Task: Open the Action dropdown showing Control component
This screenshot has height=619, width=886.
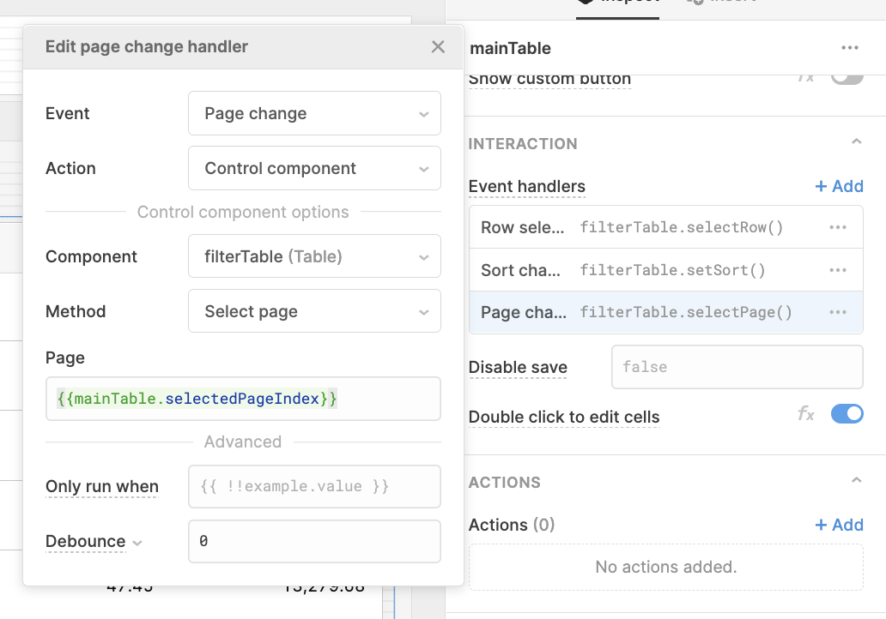Action: pyautogui.click(x=313, y=168)
